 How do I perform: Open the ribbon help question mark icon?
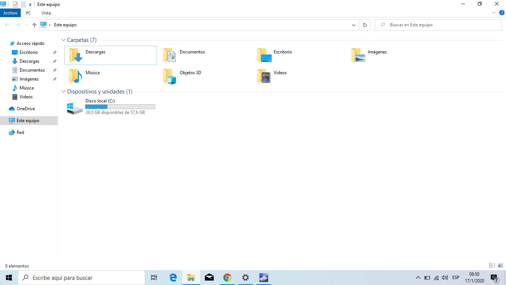click(x=502, y=13)
